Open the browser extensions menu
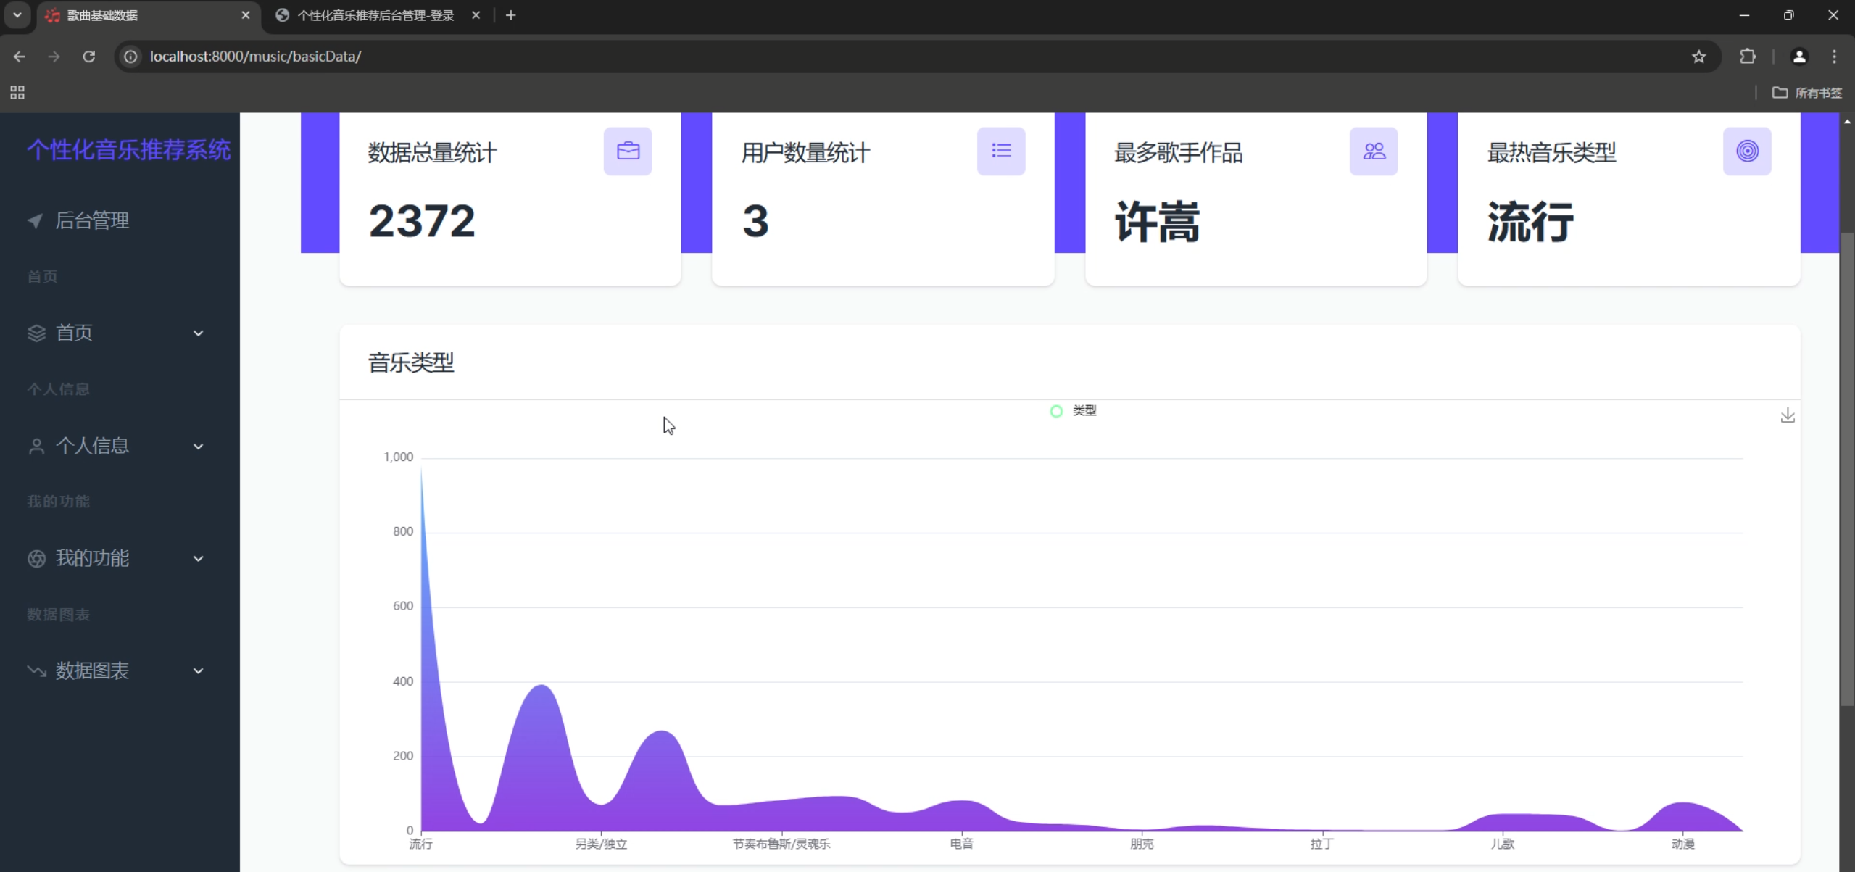1855x872 pixels. (x=1748, y=57)
